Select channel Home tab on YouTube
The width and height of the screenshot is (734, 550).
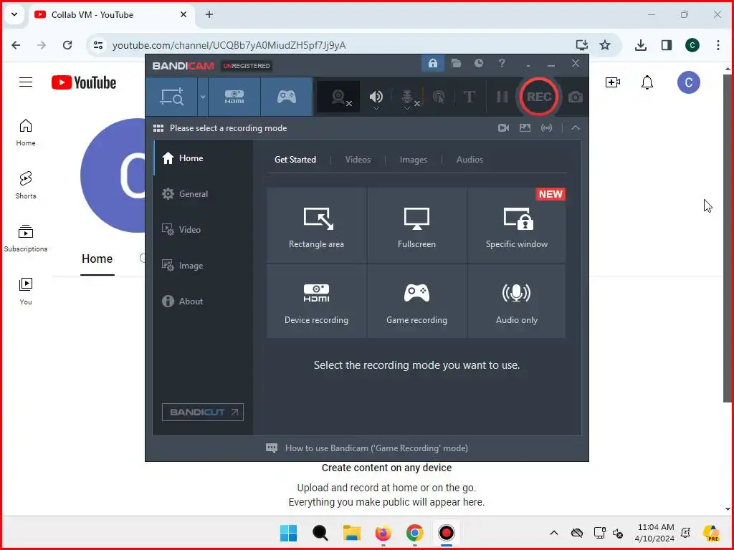click(x=97, y=259)
